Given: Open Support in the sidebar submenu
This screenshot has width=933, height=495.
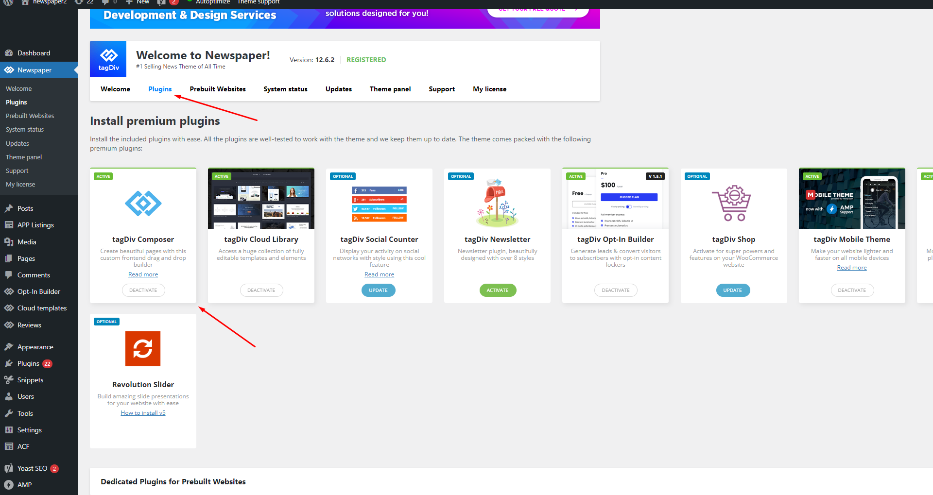Looking at the screenshot, I should click(x=17, y=171).
